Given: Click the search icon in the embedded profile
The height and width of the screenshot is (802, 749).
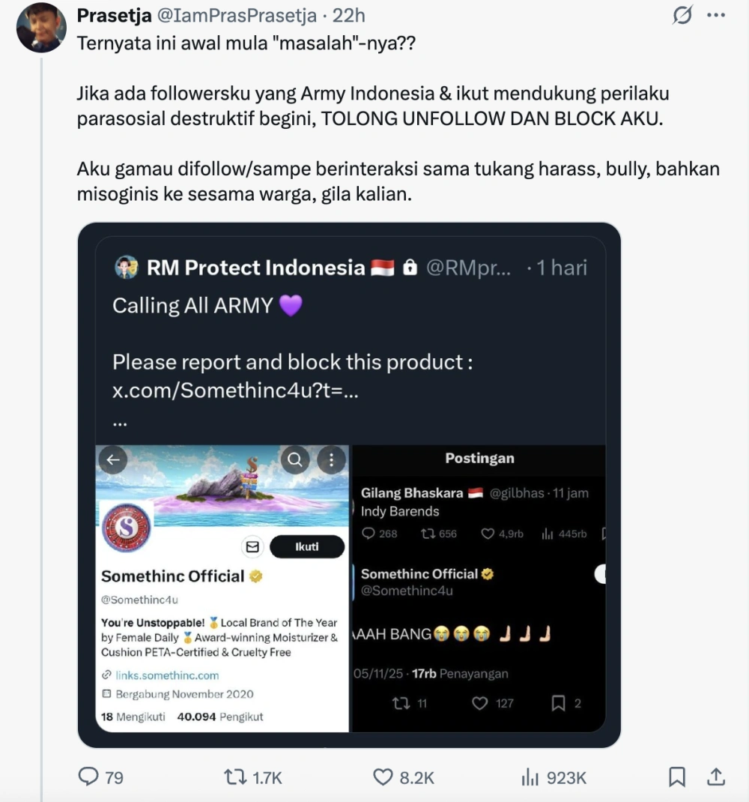Looking at the screenshot, I should [x=295, y=459].
